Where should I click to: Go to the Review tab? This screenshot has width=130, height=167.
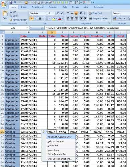[75, 7]
